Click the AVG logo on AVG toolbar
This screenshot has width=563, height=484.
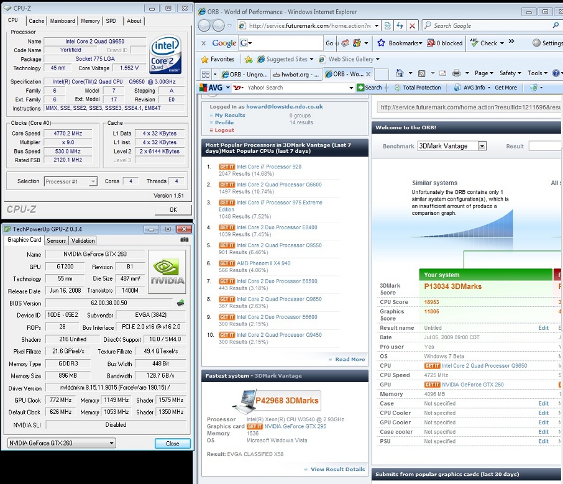point(211,88)
